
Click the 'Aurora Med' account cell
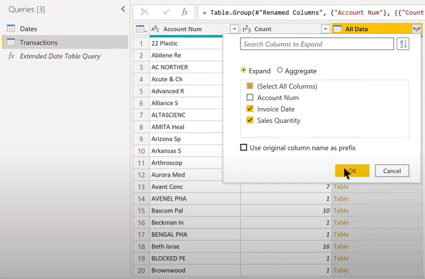(186, 174)
